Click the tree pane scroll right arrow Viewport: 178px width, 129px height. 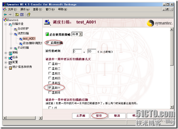(40, 118)
